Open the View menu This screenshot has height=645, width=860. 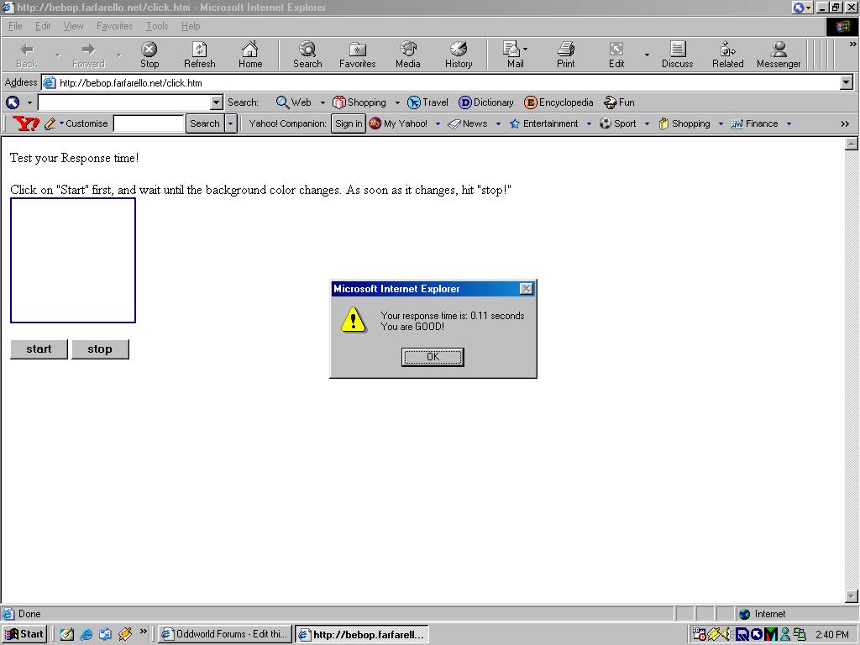pyautogui.click(x=73, y=26)
